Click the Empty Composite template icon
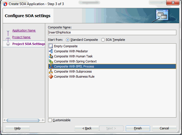Screen dimensions: 182x135 tap(51, 46)
